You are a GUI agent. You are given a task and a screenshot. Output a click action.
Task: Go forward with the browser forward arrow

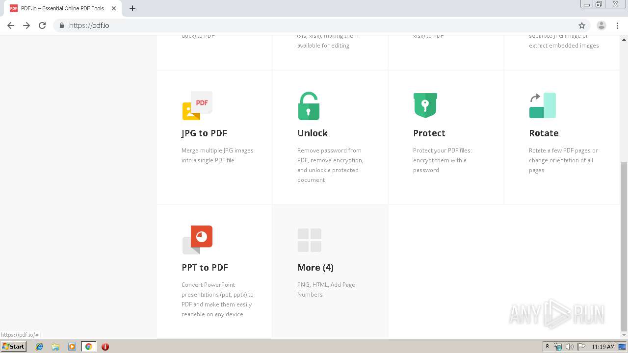point(26,25)
